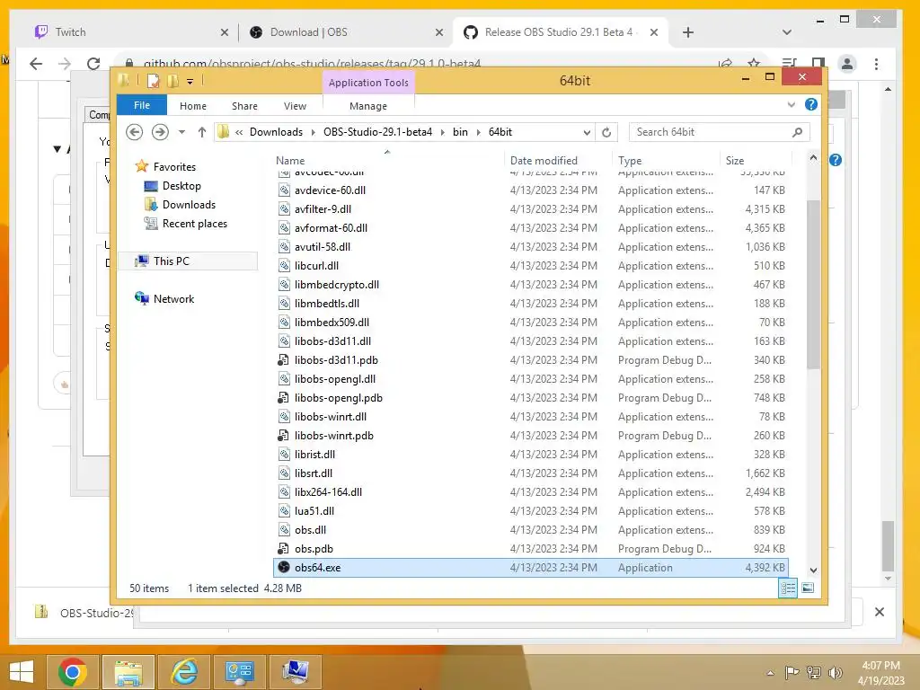
Task: Click the search magnifier icon
Action: click(797, 133)
